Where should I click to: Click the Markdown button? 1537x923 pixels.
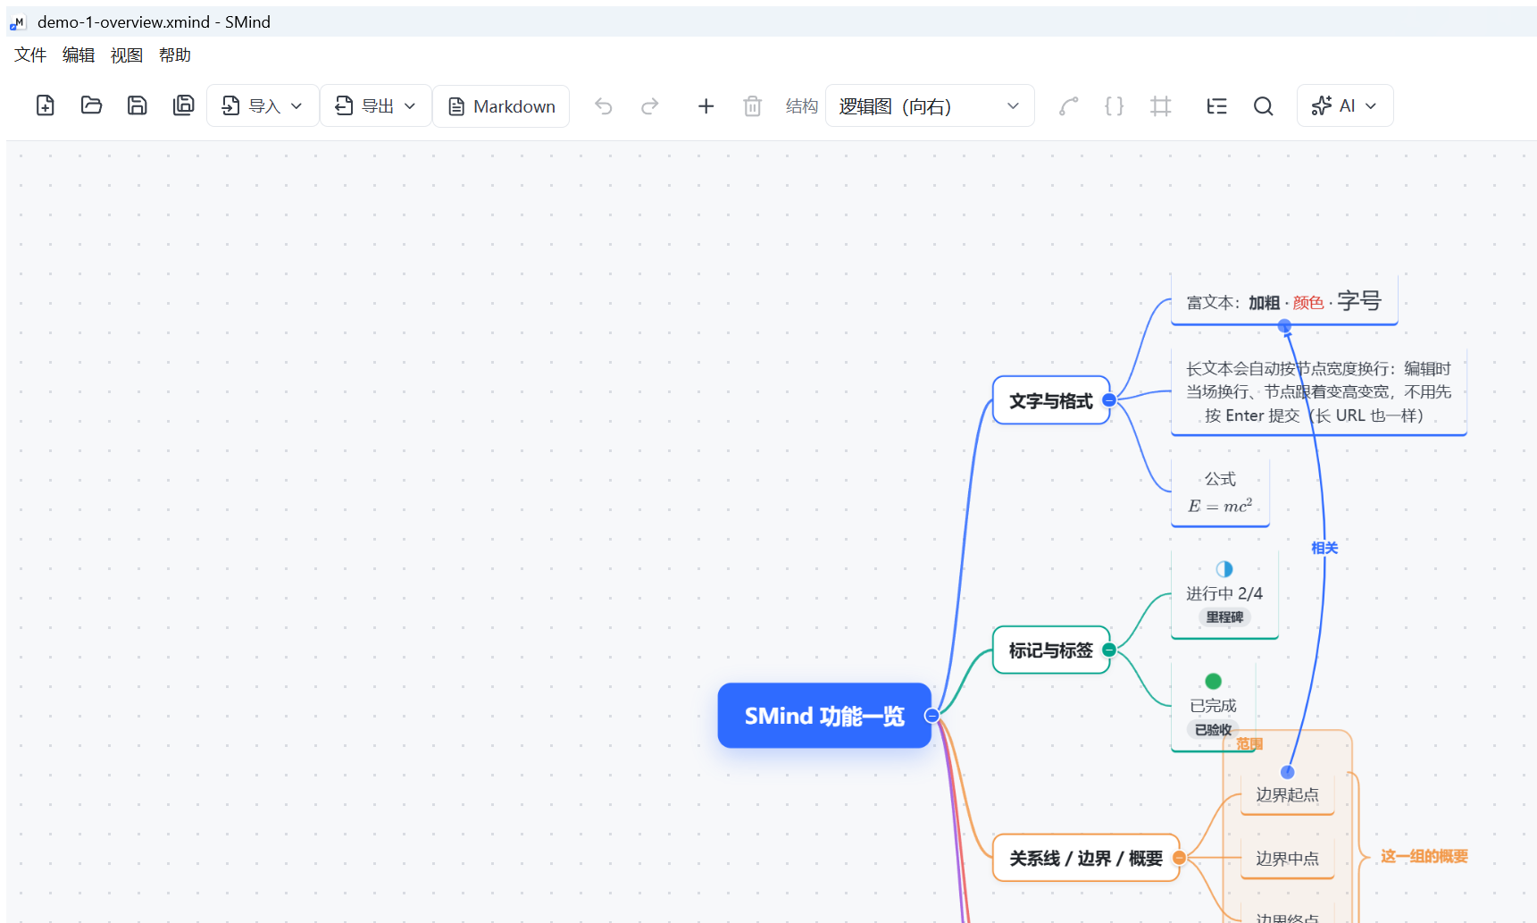pos(501,106)
